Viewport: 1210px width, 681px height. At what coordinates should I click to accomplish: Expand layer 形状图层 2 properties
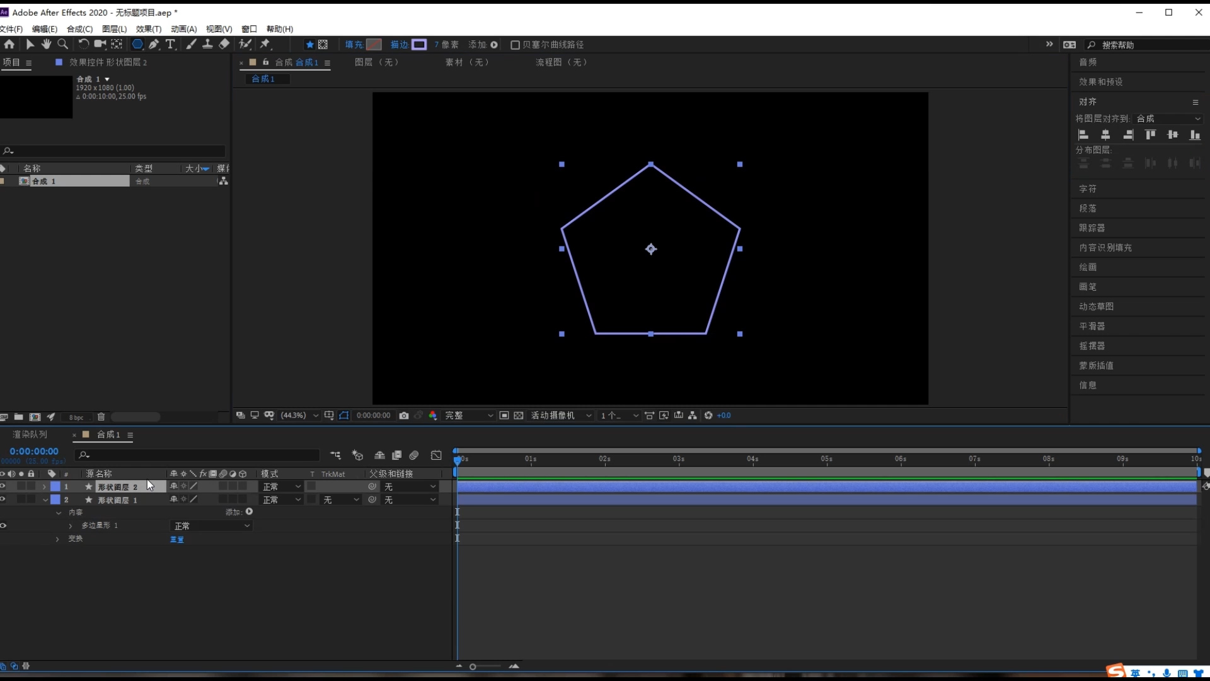pos(44,487)
